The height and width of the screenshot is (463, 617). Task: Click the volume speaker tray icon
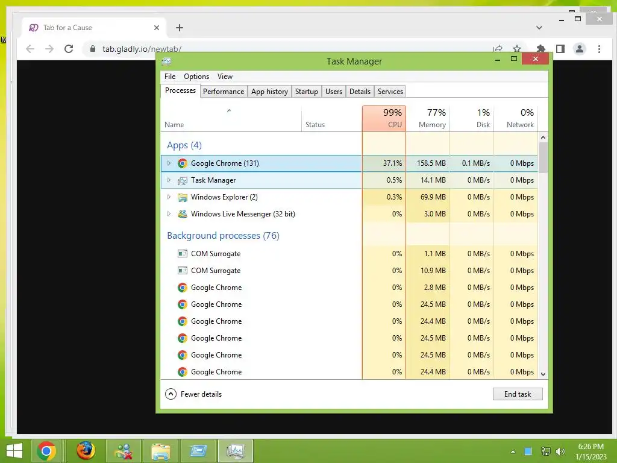click(560, 452)
